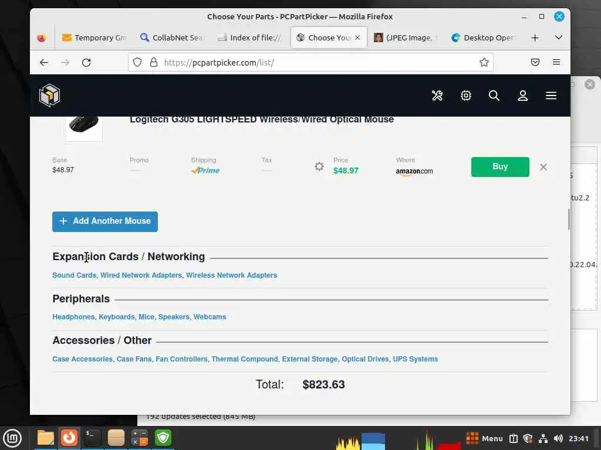601x450 pixels.
Task: Click the Firefox taskbar icon
Action: 69,438
